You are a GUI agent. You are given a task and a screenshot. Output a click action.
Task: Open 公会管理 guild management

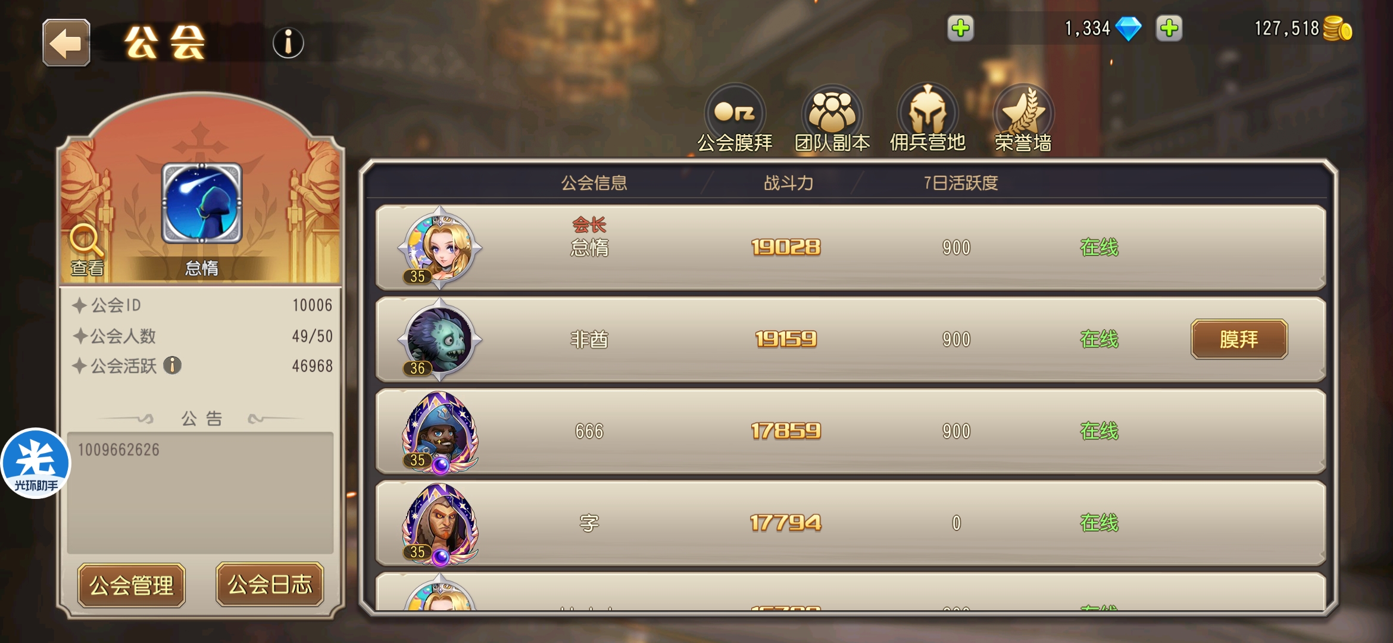[x=132, y=585]
